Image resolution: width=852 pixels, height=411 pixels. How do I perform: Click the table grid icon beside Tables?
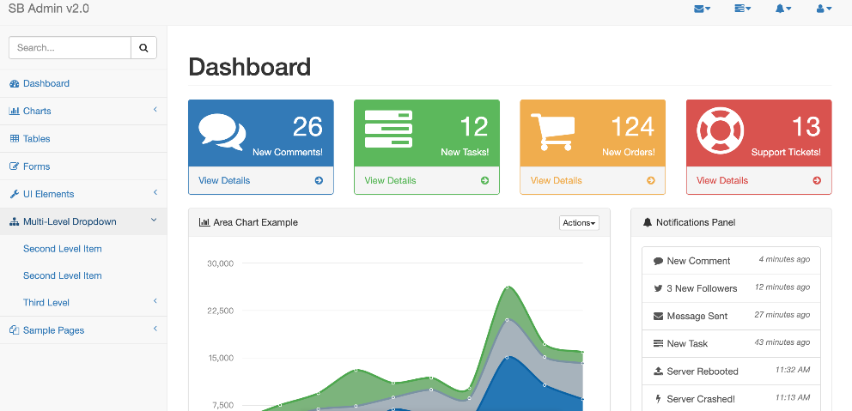click(14, 138)
